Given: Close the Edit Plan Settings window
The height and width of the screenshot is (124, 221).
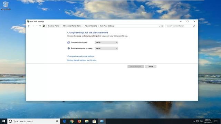Looking at the screenshot, I should coord(194,21).
